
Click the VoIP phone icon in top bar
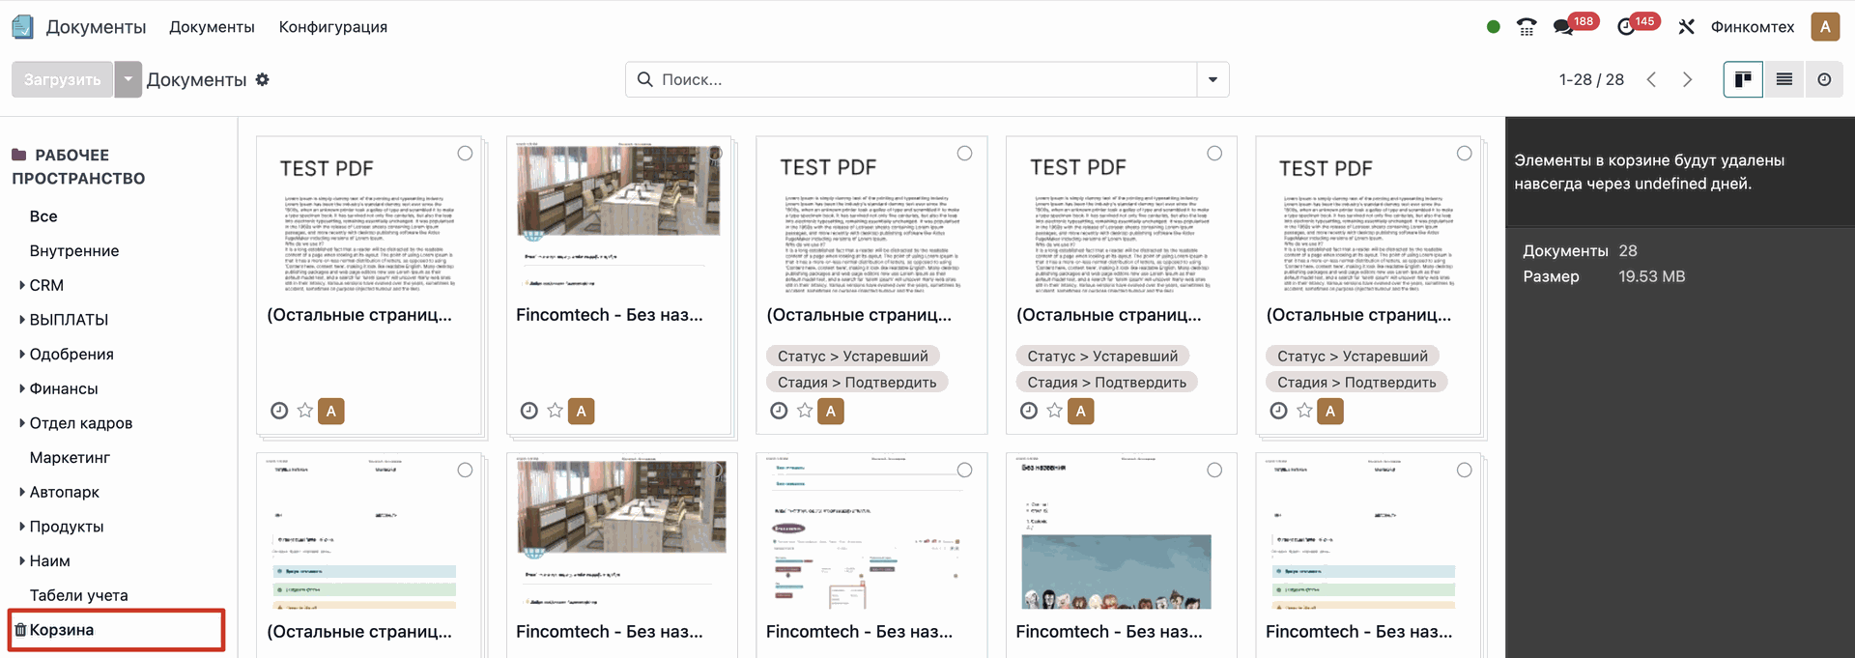1527,27
